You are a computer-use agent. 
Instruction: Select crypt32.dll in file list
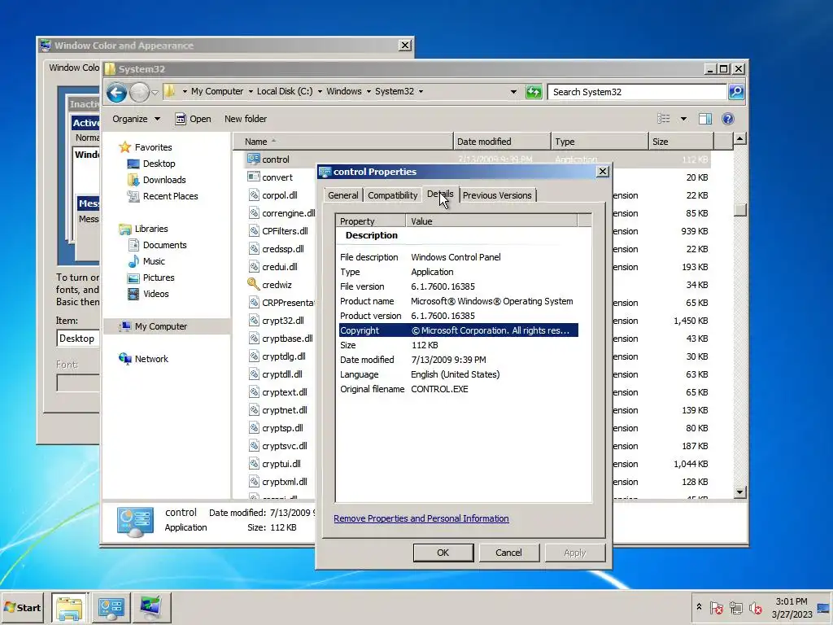pos(282,321)
